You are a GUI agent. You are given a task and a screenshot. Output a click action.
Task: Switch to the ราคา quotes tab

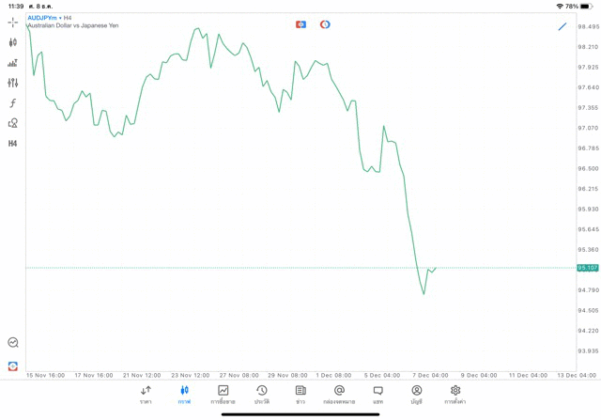point(146,395)
